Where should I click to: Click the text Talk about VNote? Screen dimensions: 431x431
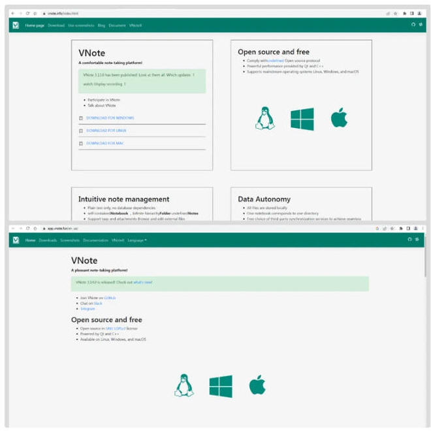[x=102, y=105]
